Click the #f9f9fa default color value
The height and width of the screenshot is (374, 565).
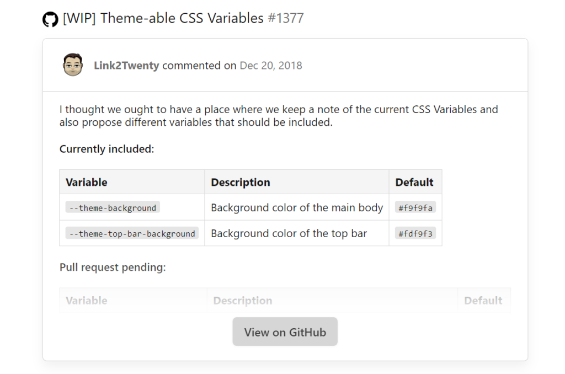(x=415, y=208)
